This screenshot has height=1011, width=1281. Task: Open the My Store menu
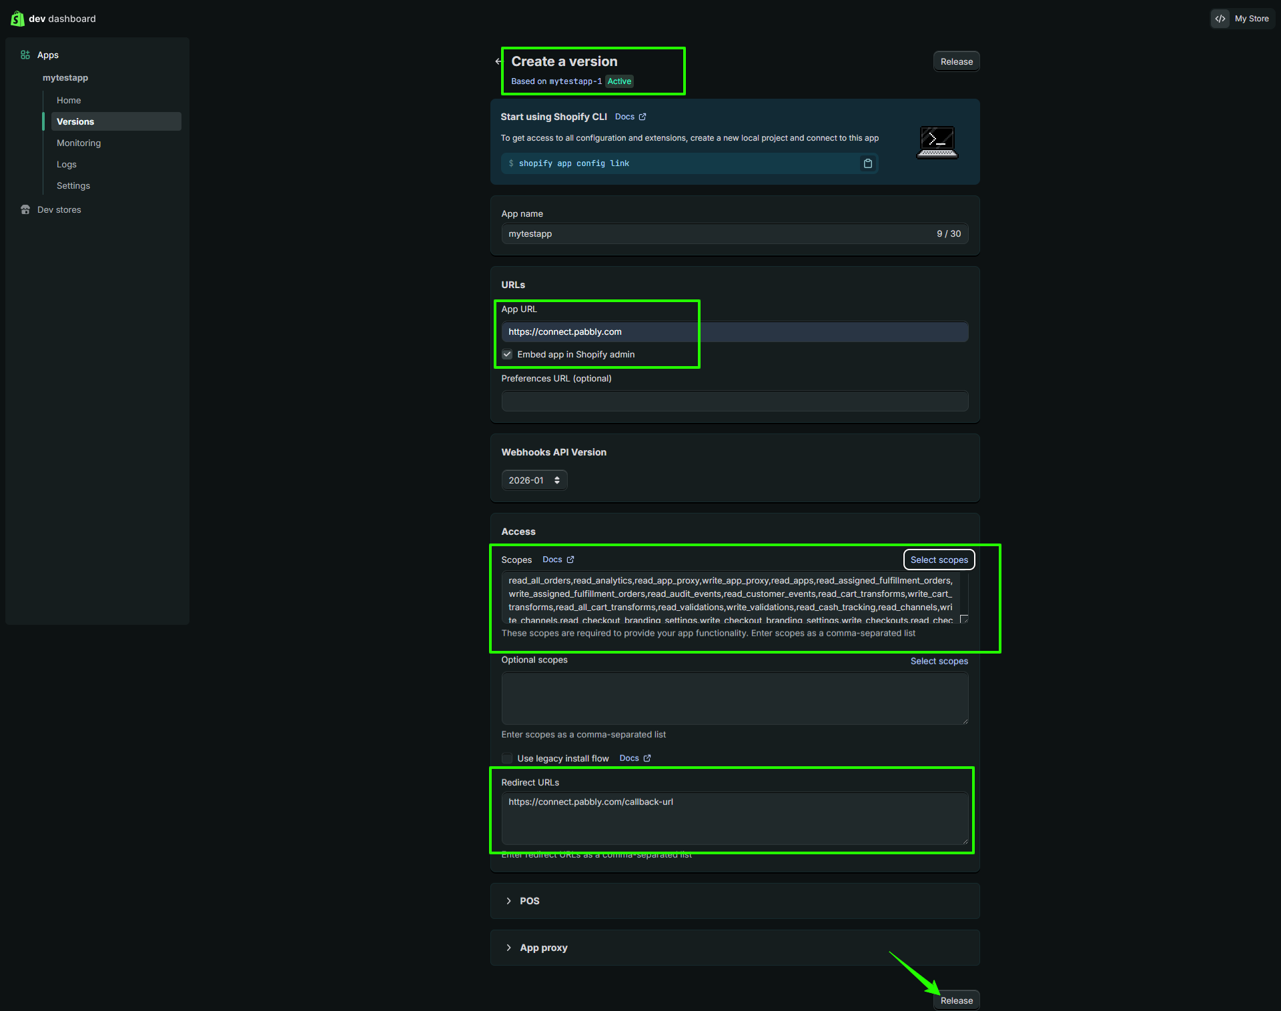[x=1243, y=19]
